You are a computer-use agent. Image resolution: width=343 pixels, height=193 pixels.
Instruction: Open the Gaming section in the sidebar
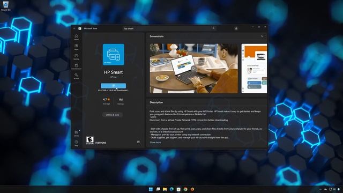[76, 56]
